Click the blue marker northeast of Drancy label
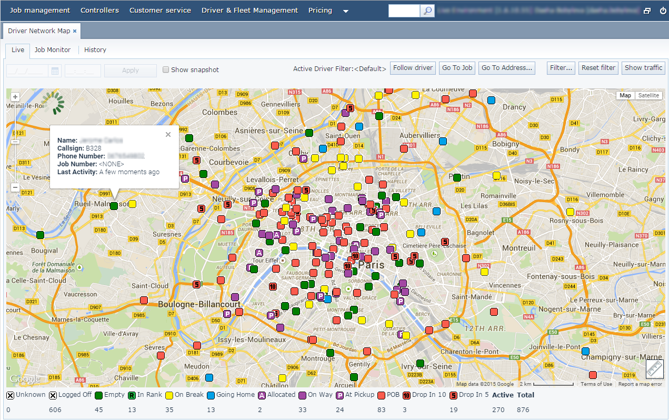 pyautogui.click(x=491, y=100)
